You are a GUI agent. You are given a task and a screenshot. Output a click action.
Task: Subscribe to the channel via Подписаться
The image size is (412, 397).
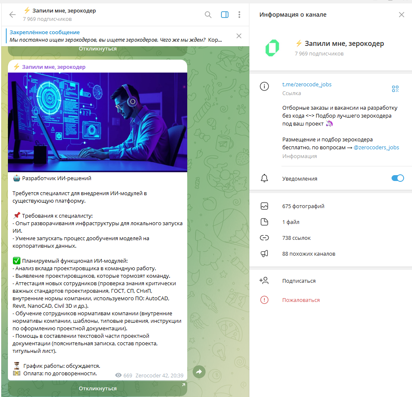pyautogui.click(x=299, y=281)
